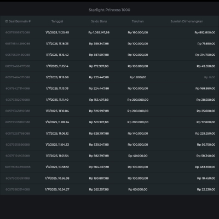Click the bet amount in the 11.11.40 row
This screenshot has height=219, width=219.
[x=138, y=100]
